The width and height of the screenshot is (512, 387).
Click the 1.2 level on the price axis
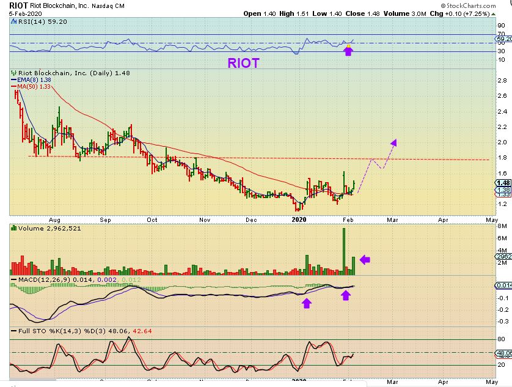point(502,204)
